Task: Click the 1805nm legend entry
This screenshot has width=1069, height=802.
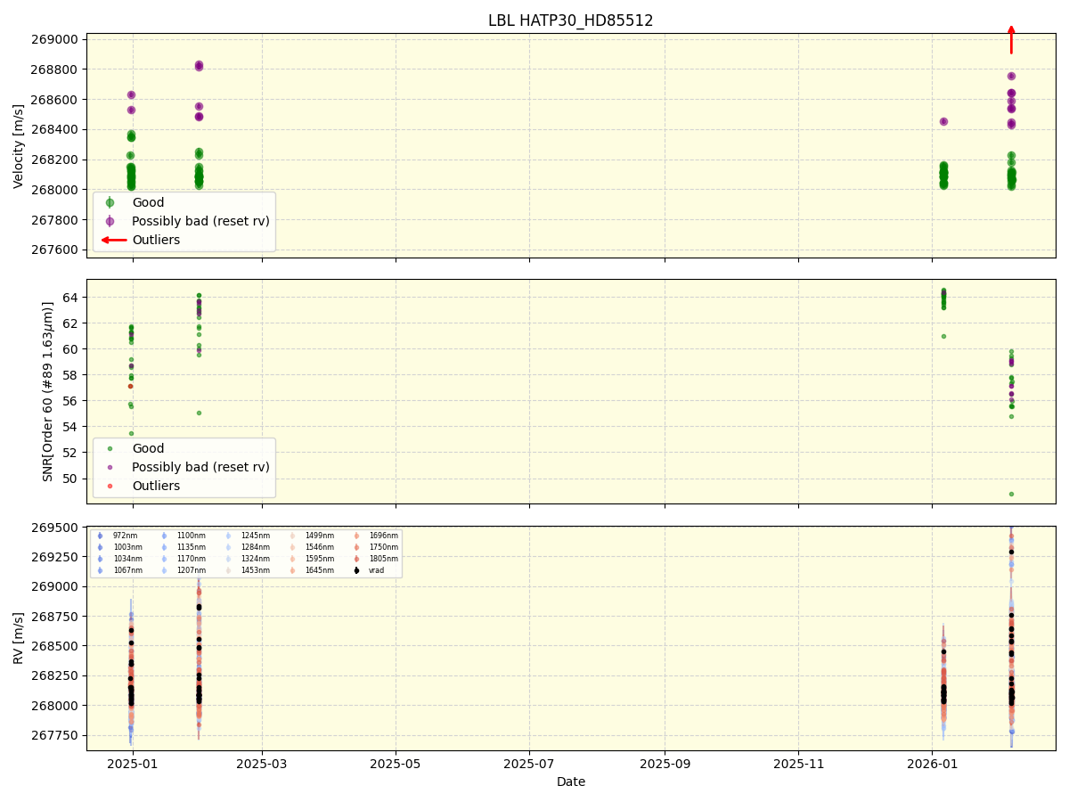Action: click(x=376, y=559)
